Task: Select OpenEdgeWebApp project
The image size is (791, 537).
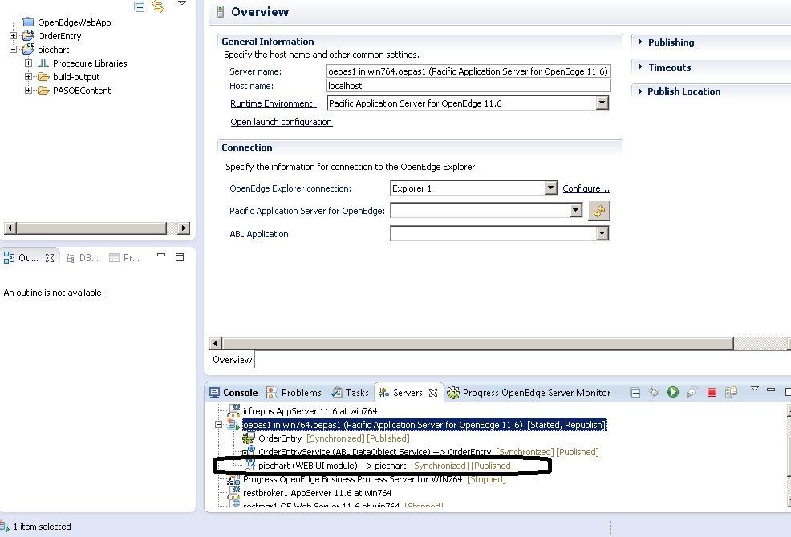Action: [x=74, y=22]
